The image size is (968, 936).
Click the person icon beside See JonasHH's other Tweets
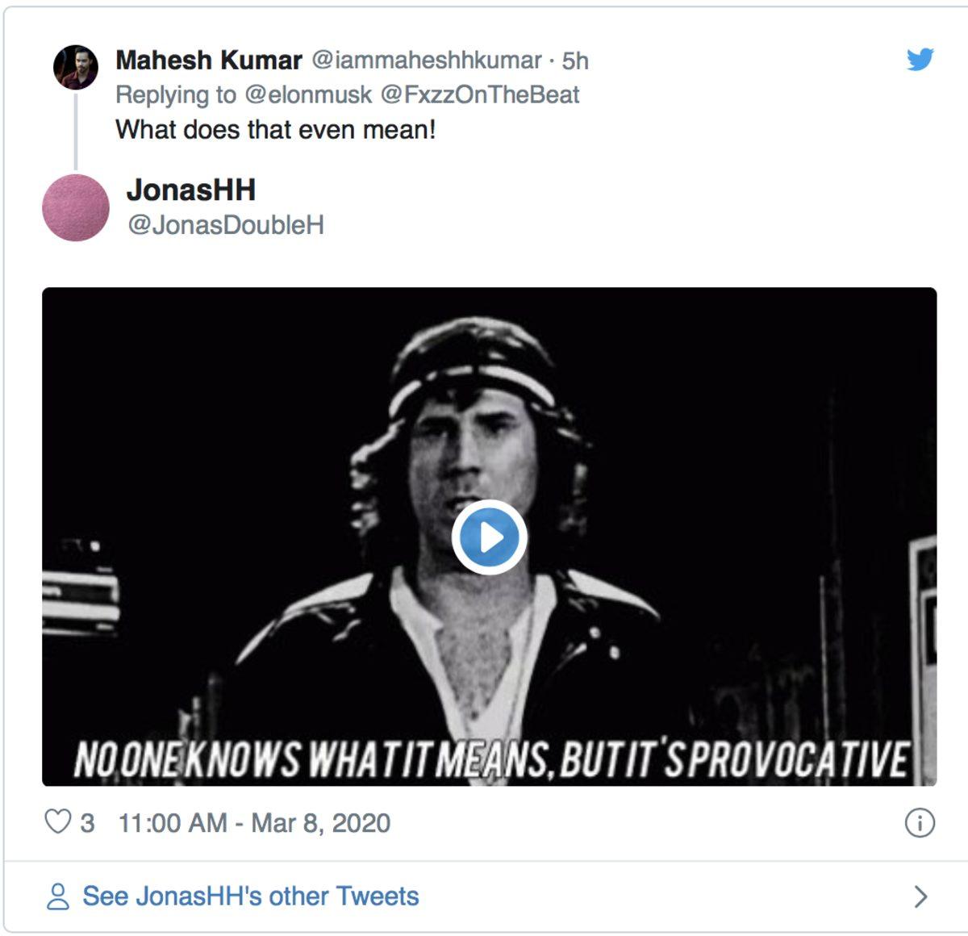pos(58,896)
